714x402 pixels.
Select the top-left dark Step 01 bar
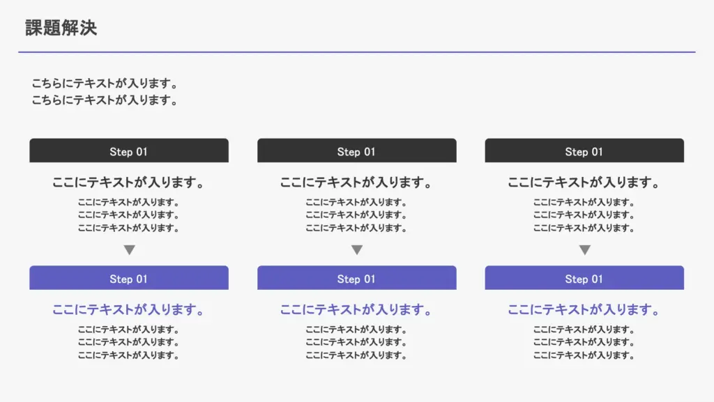pyautogui.click(x=129, y=150)
